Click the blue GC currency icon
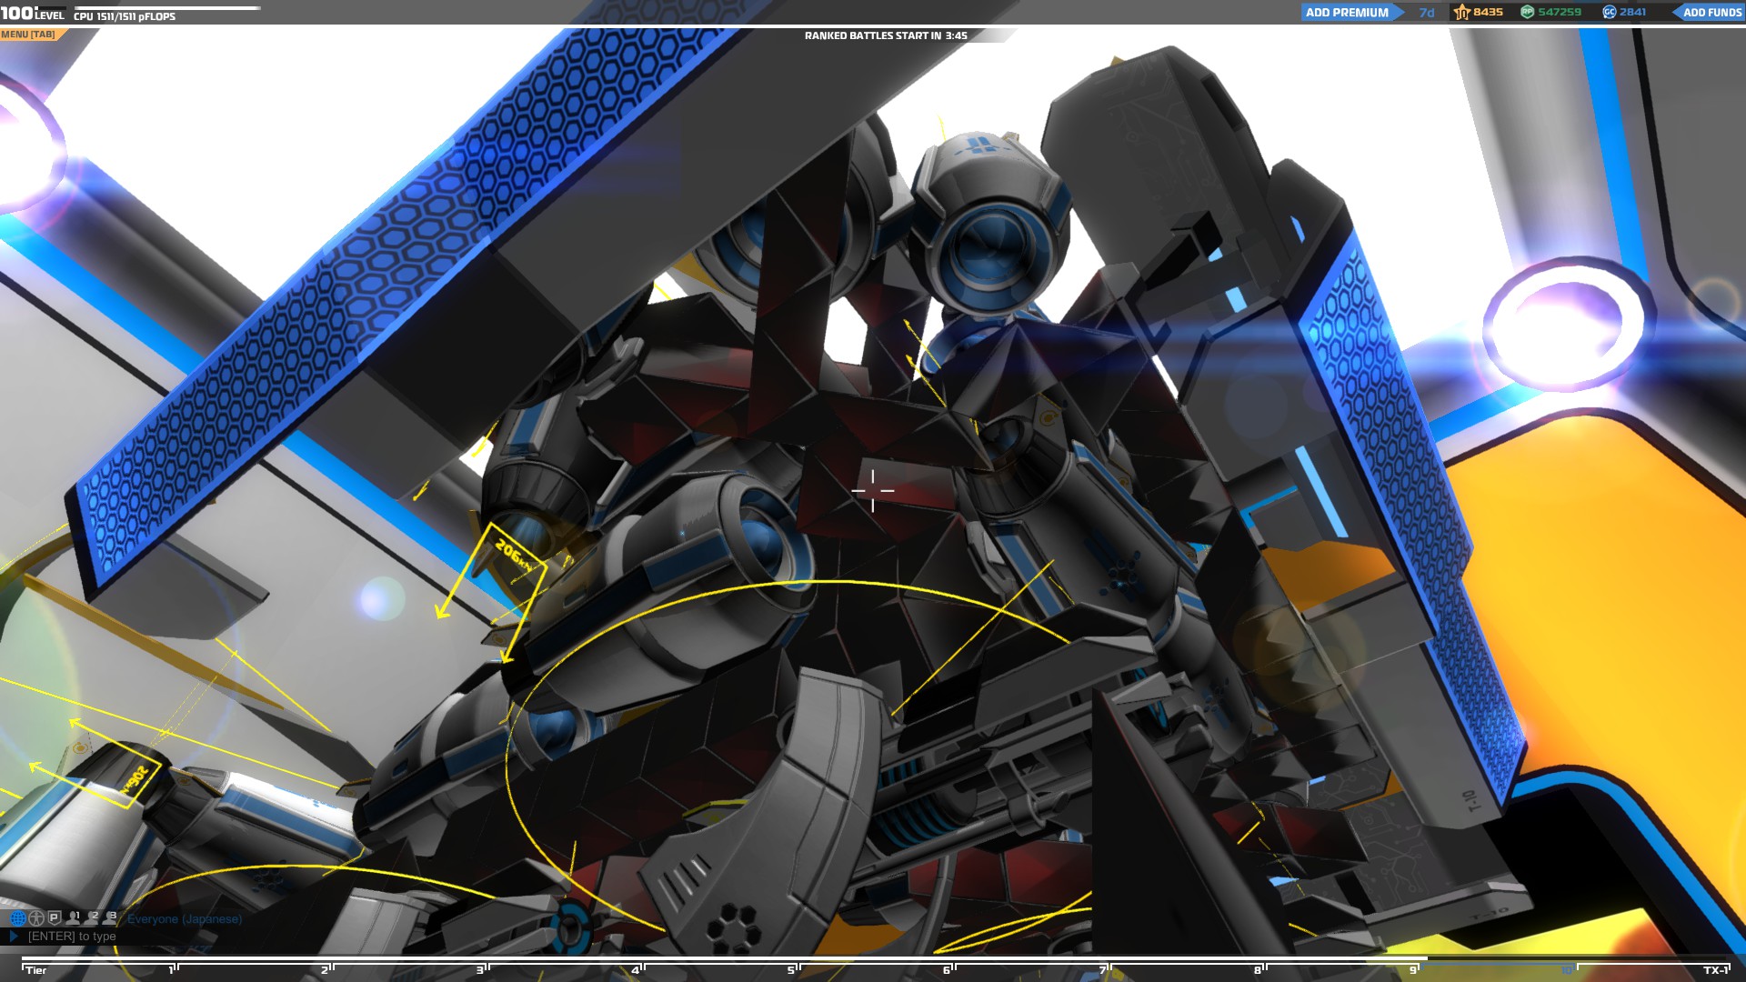Viewport: 1746px width, 982px height. pos(1609,12)
